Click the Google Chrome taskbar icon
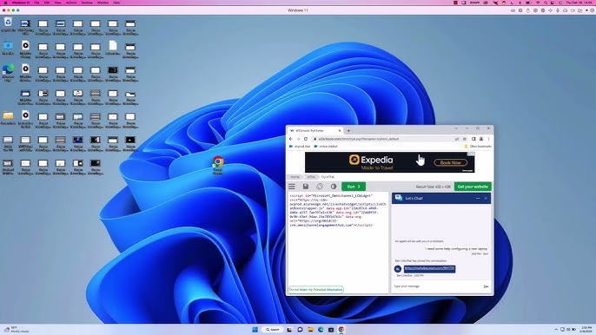596x335 pixels. (x=341, y=329)
